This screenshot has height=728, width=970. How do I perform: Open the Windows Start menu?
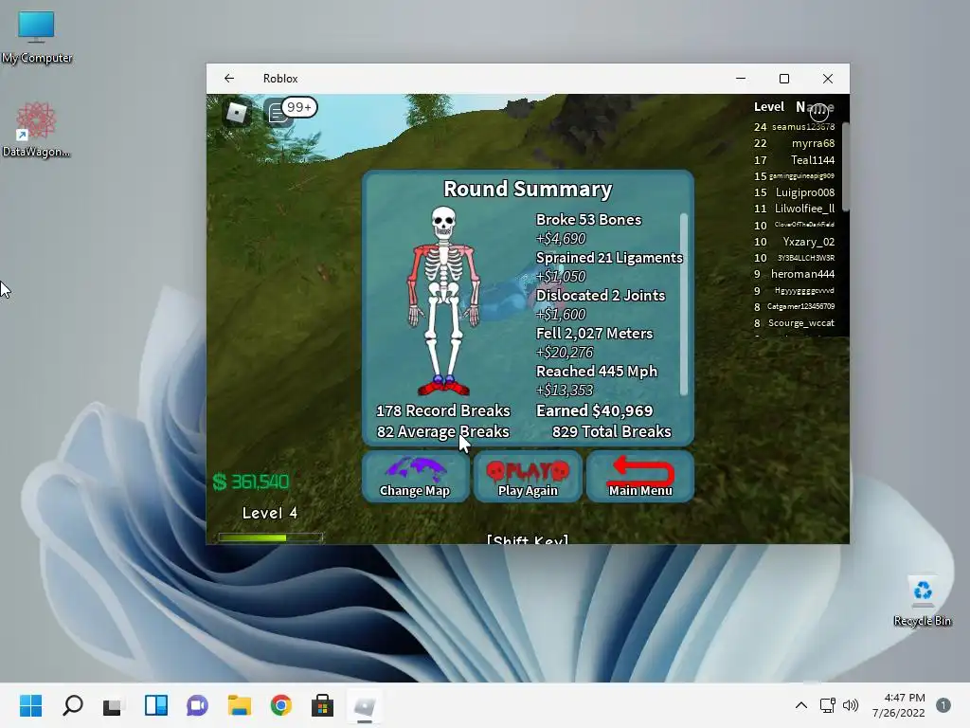tap(31, 705)
